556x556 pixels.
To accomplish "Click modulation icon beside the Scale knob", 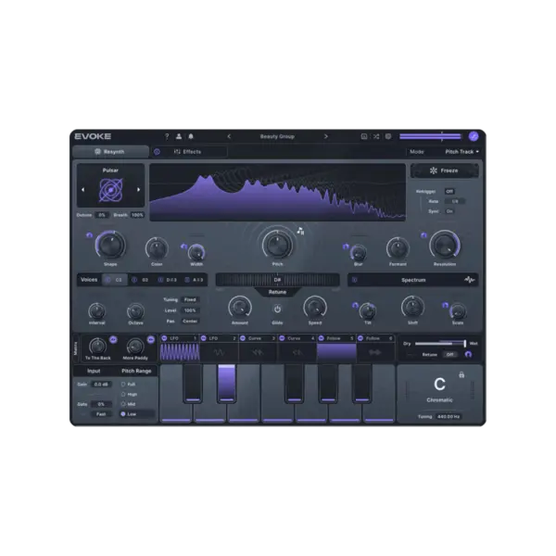I will point(445,305).
